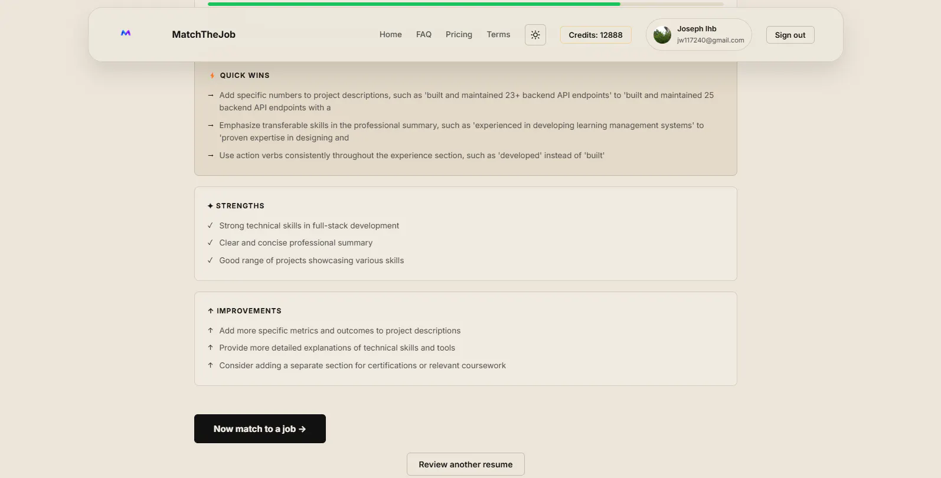Sign out of the account
This screenshot has height=478, width=941.
pyautogui.click(x=790, y=35)
